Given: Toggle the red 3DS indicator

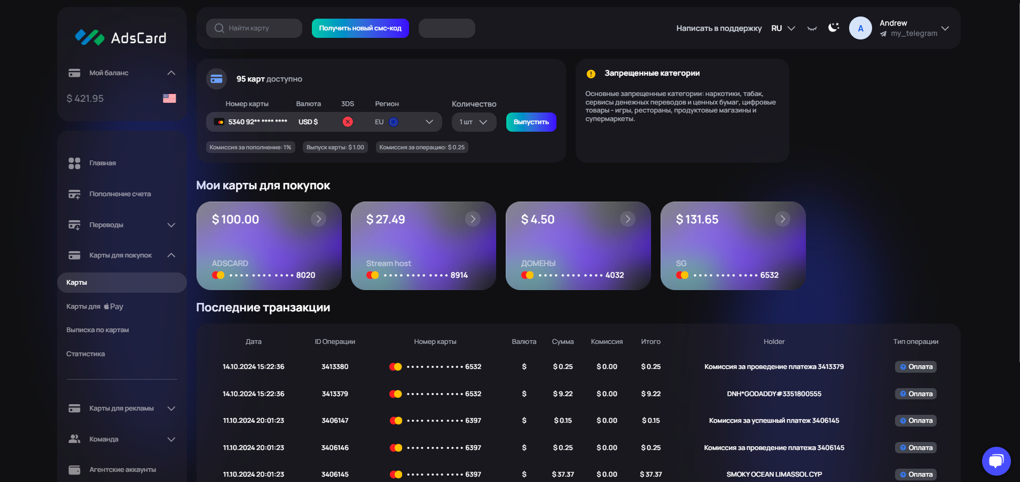Looking at the screenshot, I should [x=348, y=122].
